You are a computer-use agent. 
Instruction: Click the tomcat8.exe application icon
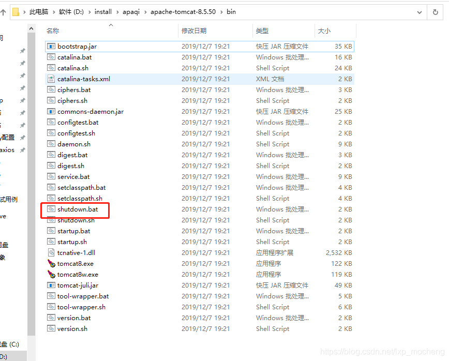[x=51, y=263]
